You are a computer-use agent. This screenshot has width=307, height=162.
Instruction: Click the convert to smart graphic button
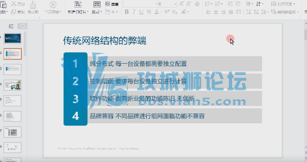(x=285, y=12)
